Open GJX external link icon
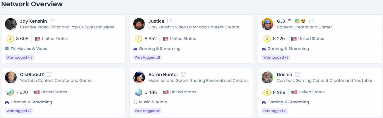383x118 pixels. (312, 21)
